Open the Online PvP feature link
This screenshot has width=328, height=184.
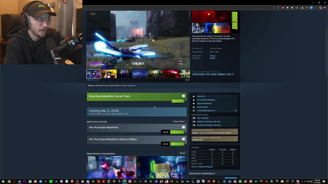201,96
